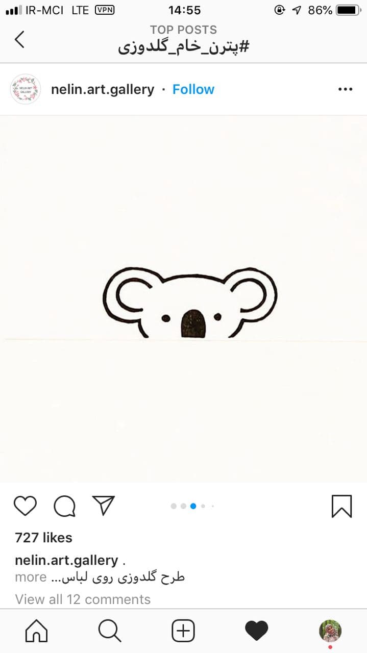Open Activity heart tab in bottom bar
This screenshot has height=653, width=367.
(257, 631)
